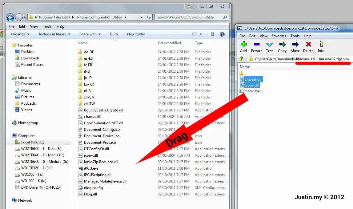Open the Include in library dropdown
Image resolution: width=353 pixels, height=209 pixels.
pyautogui.click(x=54, y=34)
